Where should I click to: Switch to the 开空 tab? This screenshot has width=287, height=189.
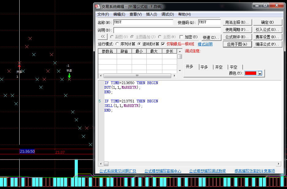tap(219, 67)
